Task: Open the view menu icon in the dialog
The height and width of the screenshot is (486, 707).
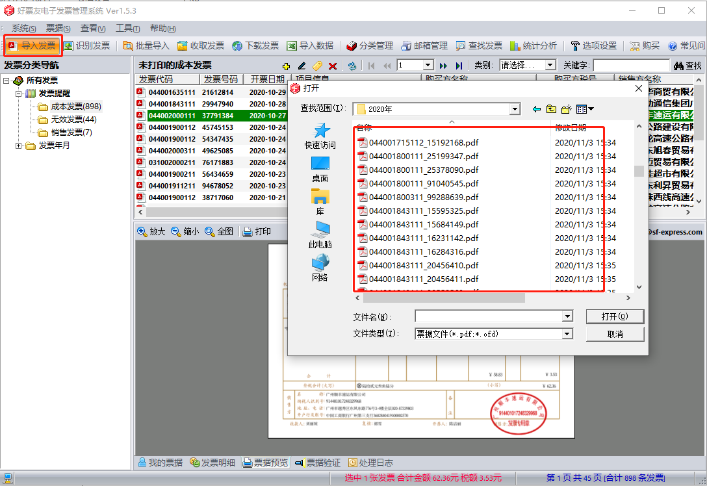Action: click(585, 109)
